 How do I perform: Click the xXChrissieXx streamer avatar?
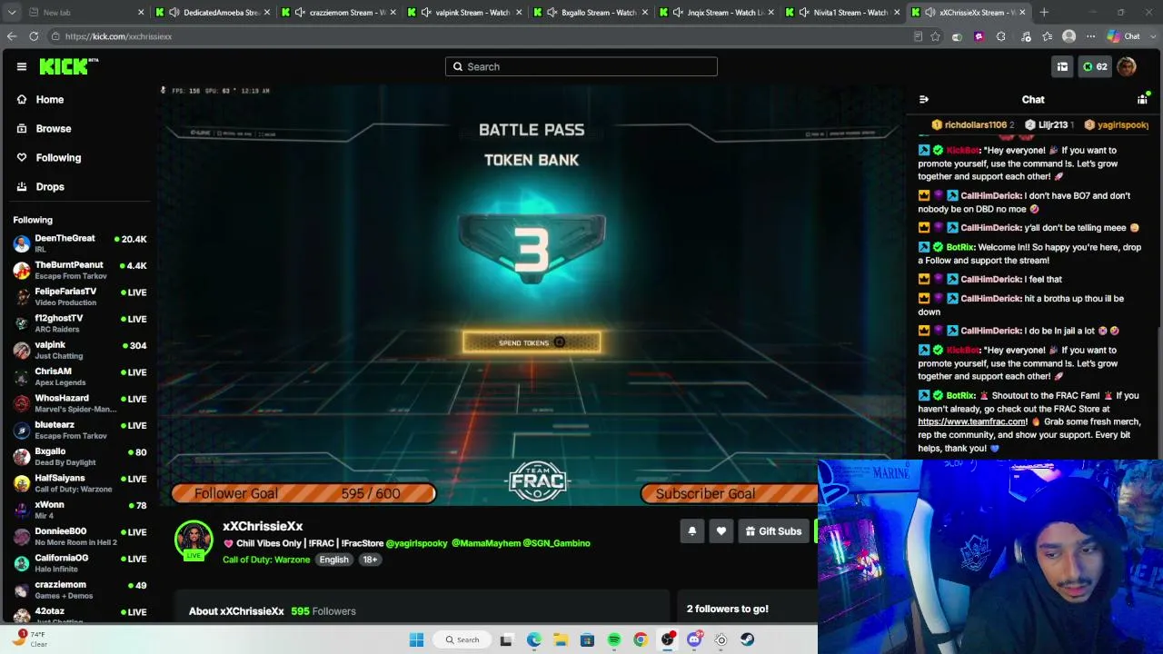tap(194, 540)
